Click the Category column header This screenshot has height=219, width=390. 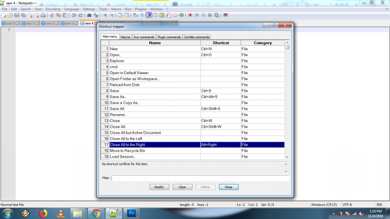click(263, 43)
